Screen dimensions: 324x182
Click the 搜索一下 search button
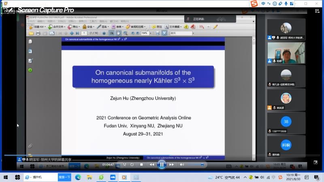(64, 177)
